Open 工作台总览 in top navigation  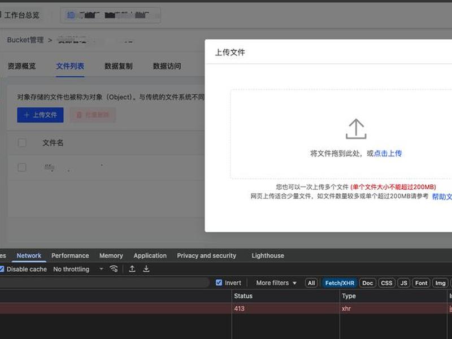20,15
